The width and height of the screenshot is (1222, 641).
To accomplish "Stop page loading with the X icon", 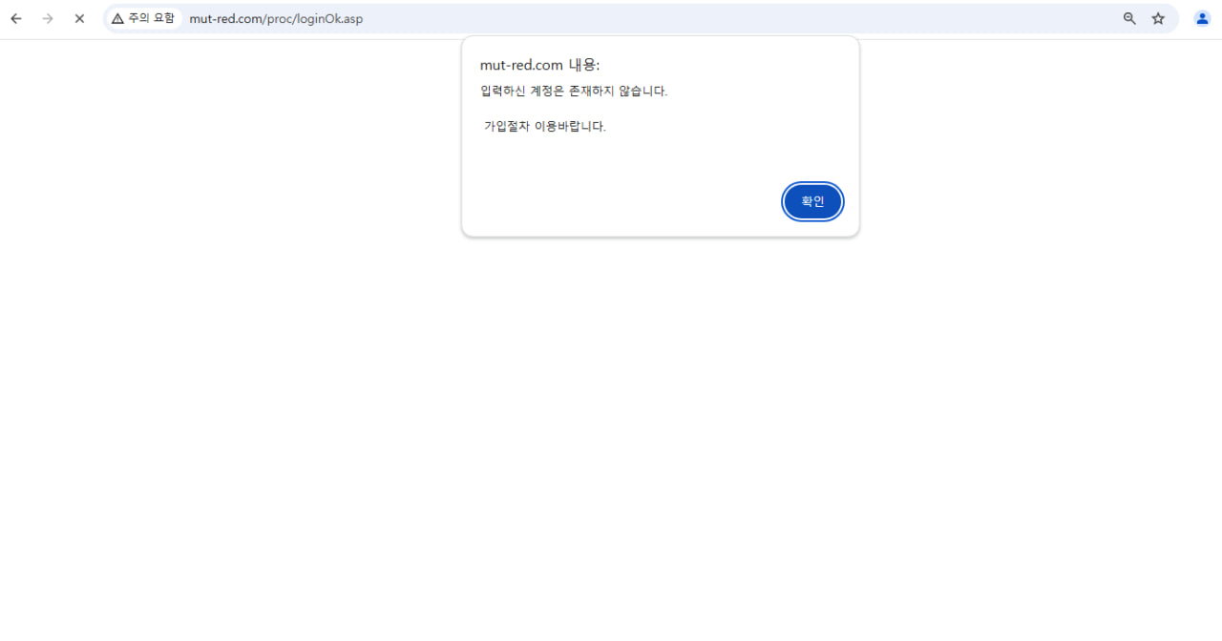I will (x=79, y=18).
